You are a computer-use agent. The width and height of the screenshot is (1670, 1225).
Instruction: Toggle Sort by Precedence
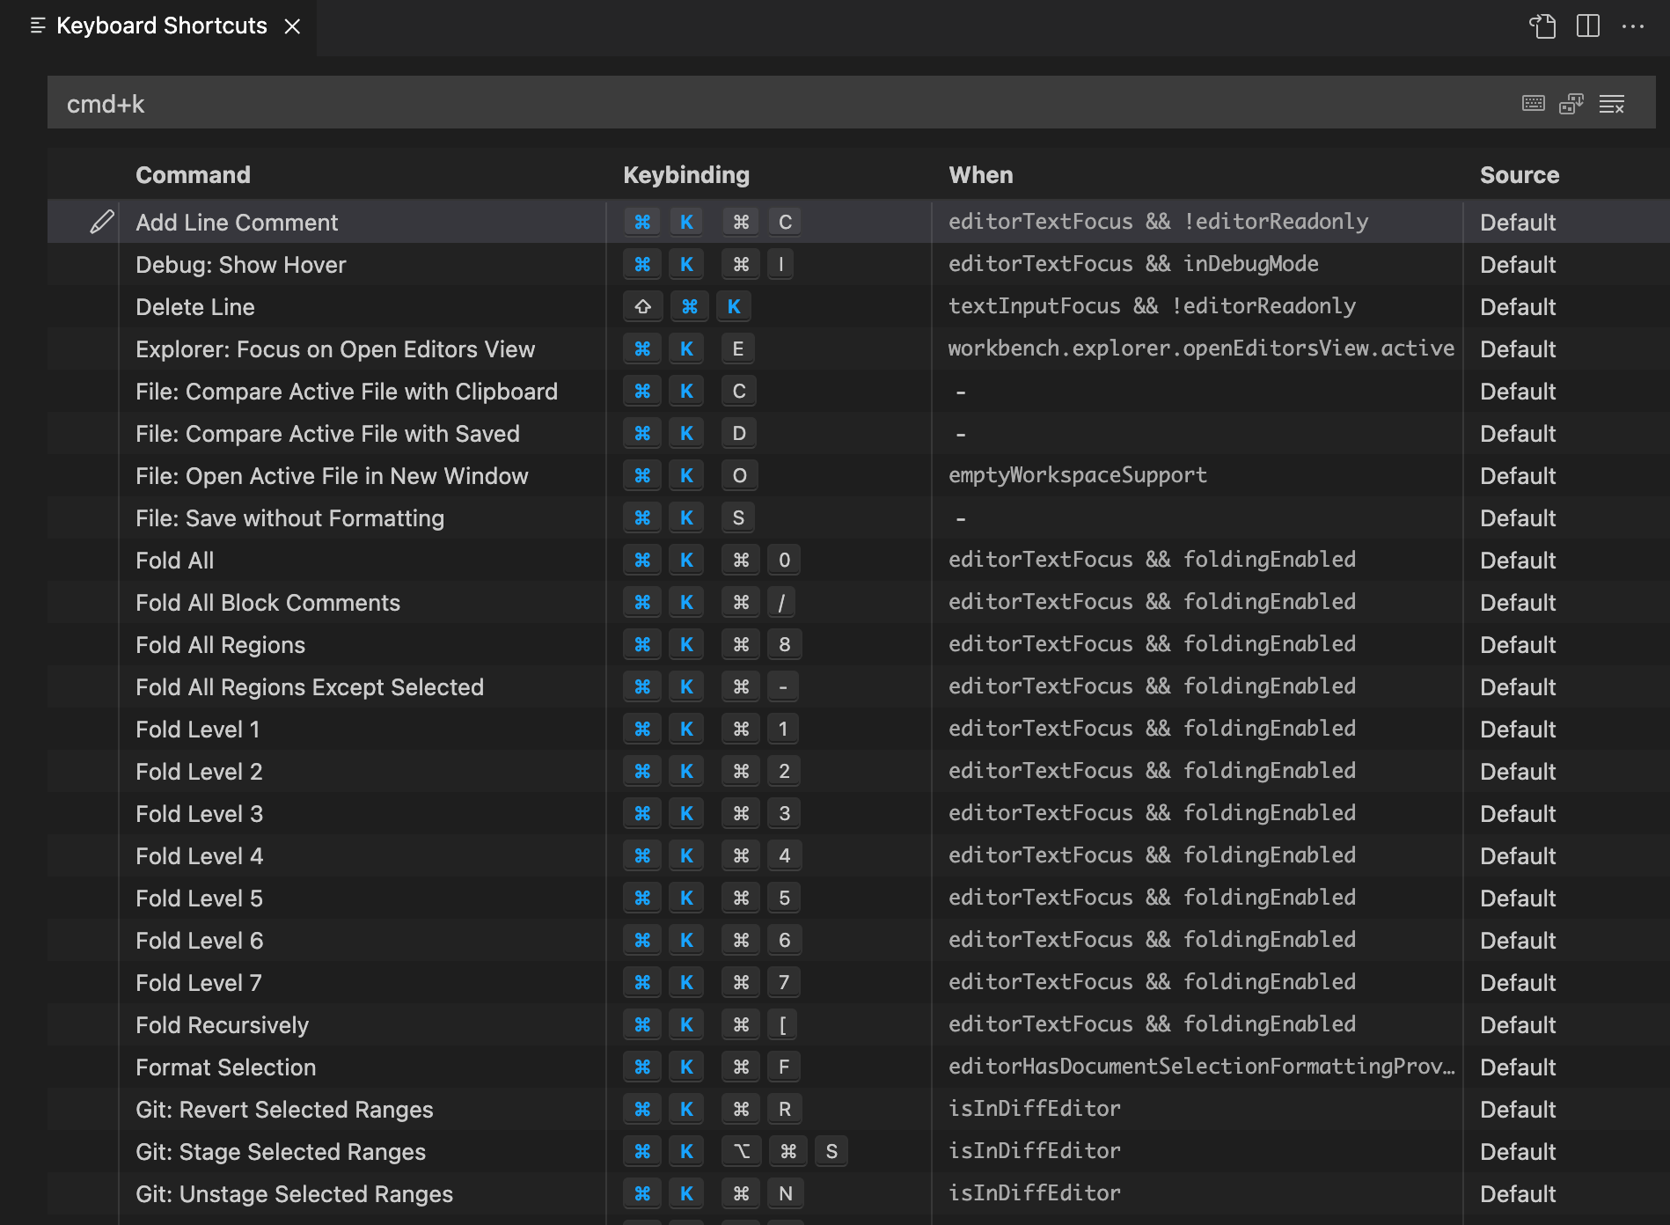tap(1572, 103)
